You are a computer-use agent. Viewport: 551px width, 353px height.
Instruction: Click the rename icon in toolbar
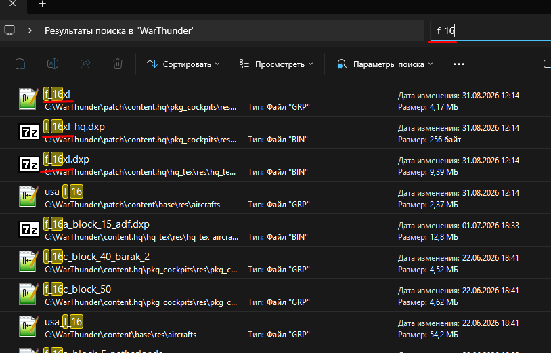tap(53, 64)
